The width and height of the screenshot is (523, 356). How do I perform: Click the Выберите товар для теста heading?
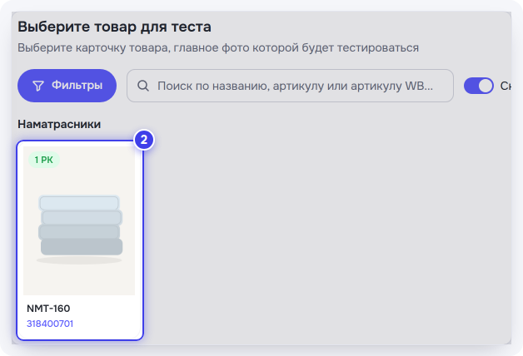[x=114, y=27]
